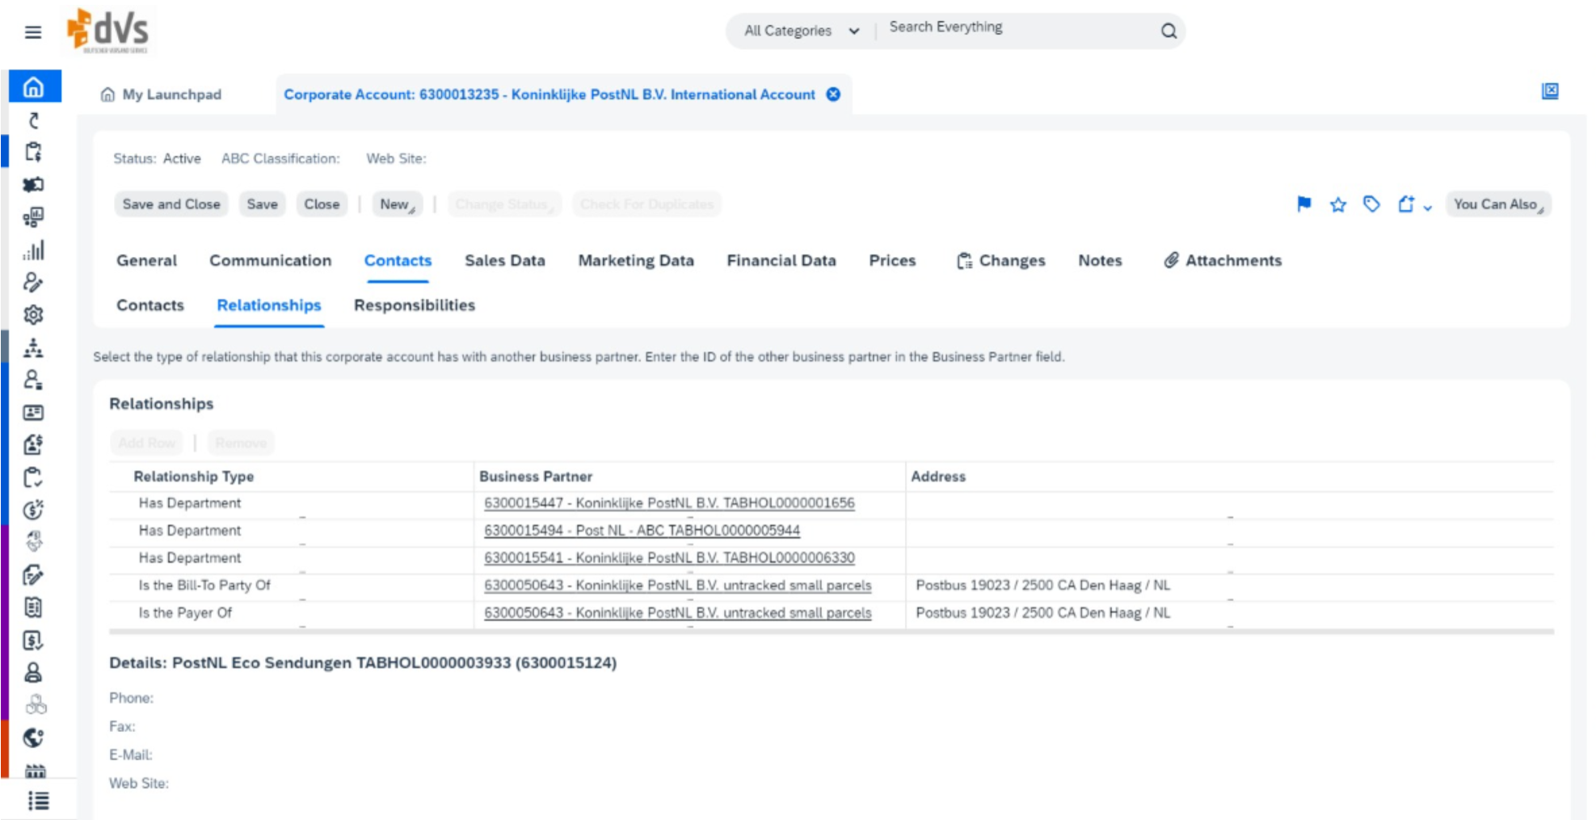The image size is (1596, 820).
Task: Switch to the Attachments tab
Action: (1223, 261)
